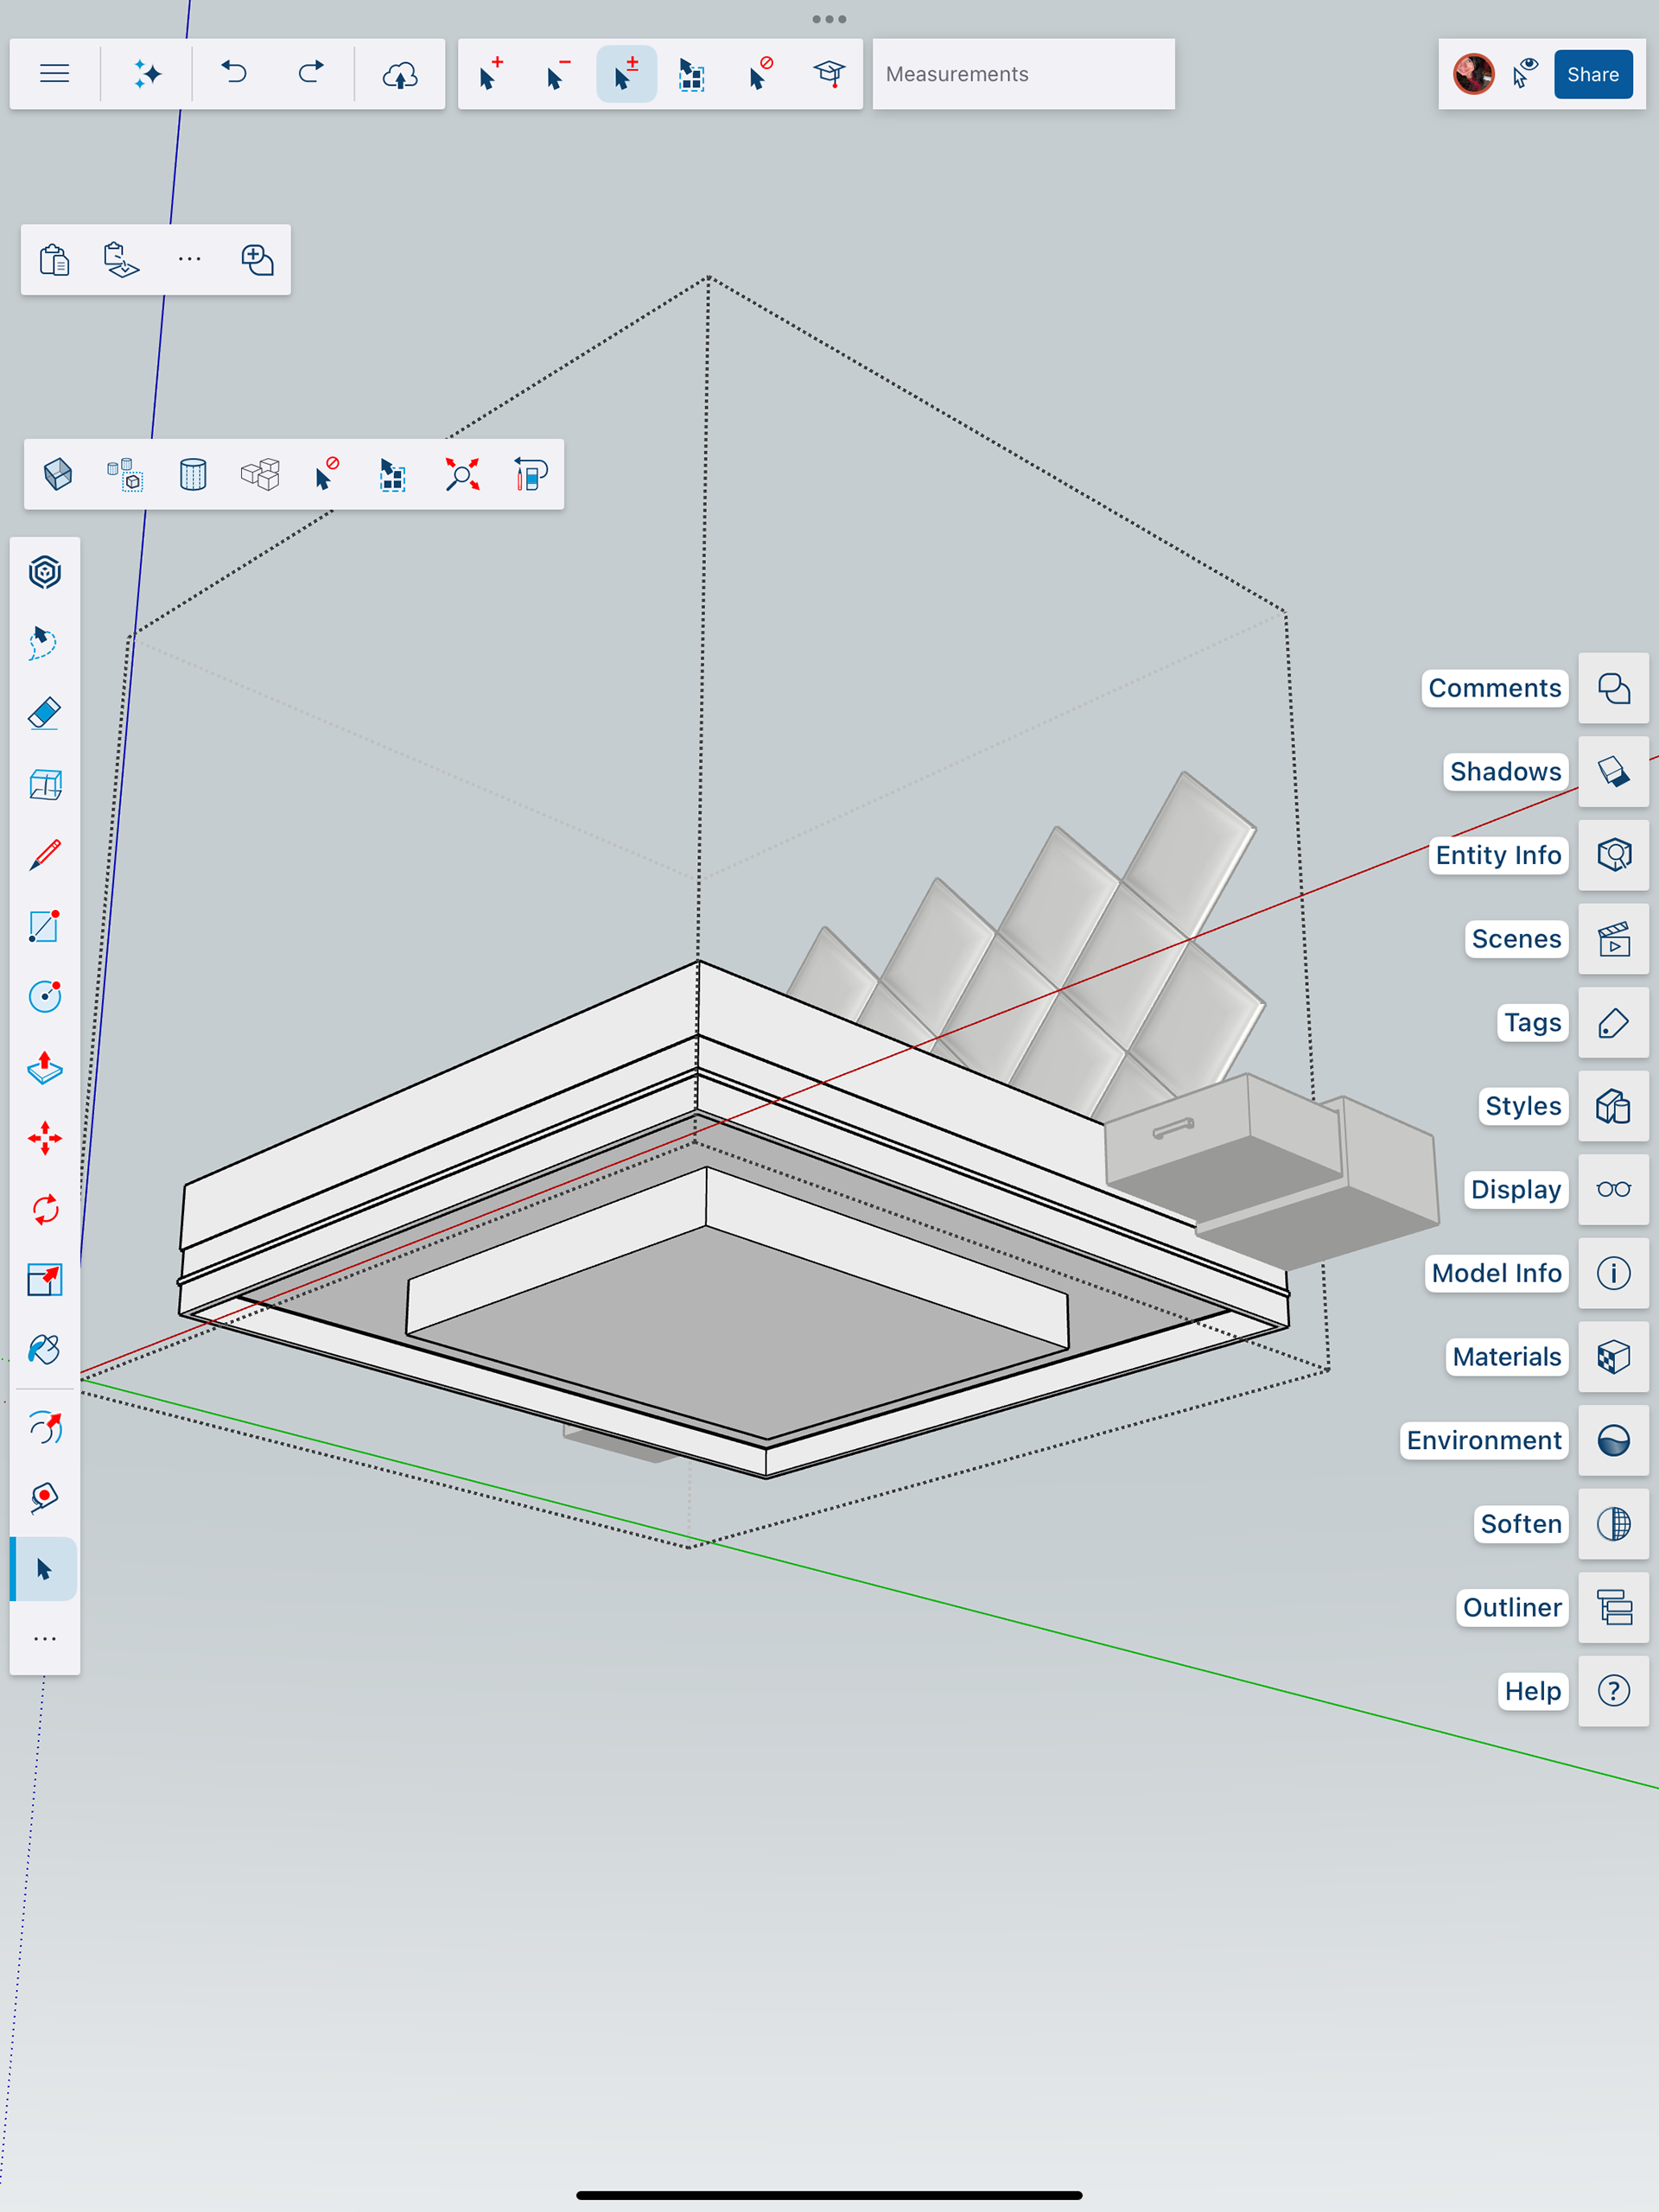Select the Orbit tool

click(45, 1428)
